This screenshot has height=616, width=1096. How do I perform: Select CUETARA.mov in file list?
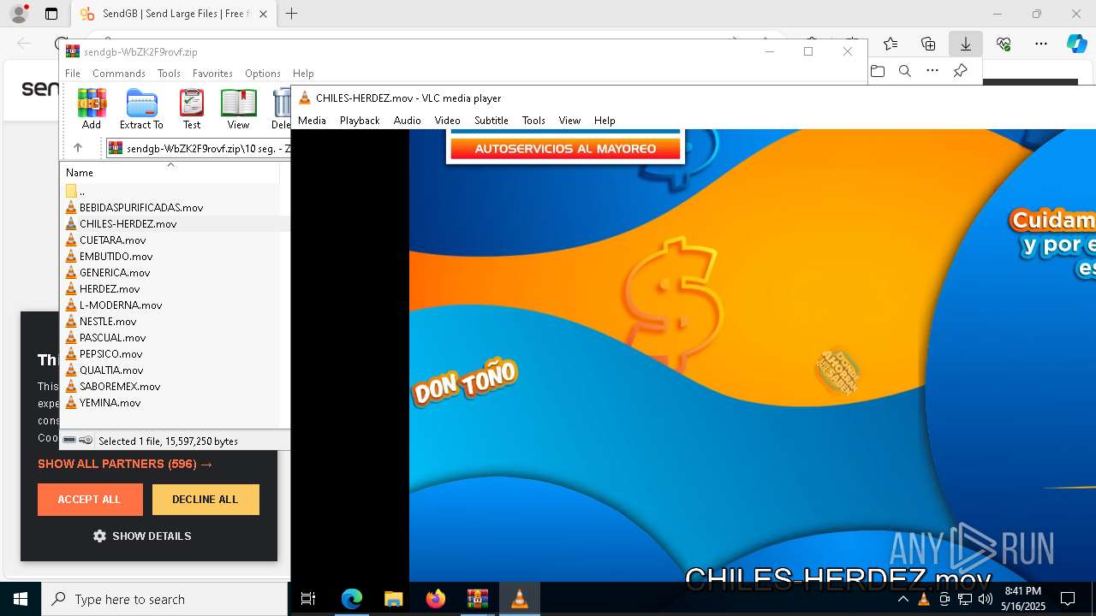pyautogui.click(x=112, y=240)
